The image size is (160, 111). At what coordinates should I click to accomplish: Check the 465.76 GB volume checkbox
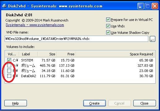[x=9, y=65]
